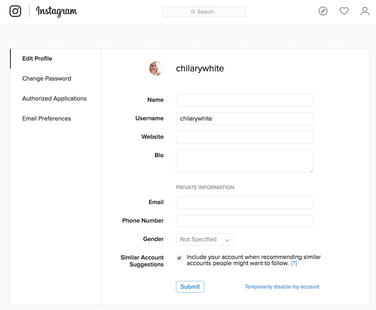Click the Website label text

coord(152,137)
